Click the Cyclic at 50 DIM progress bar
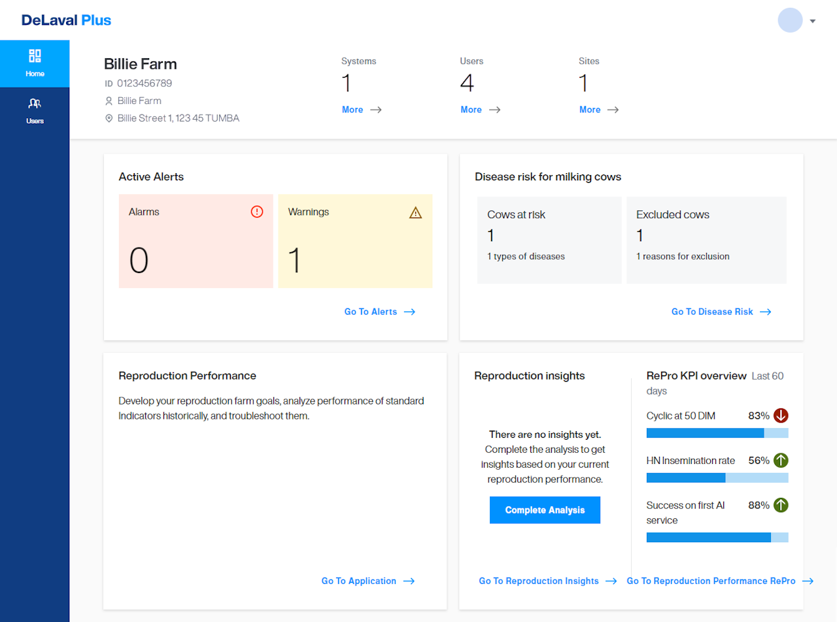This screenshot has height=622, width=837. (x=717, y=433)
